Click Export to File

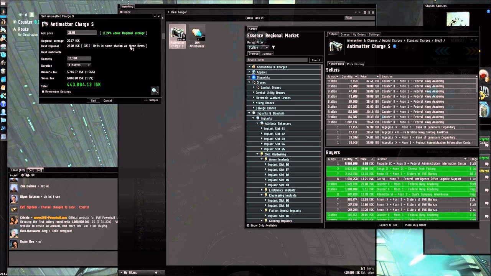(388, 225)
